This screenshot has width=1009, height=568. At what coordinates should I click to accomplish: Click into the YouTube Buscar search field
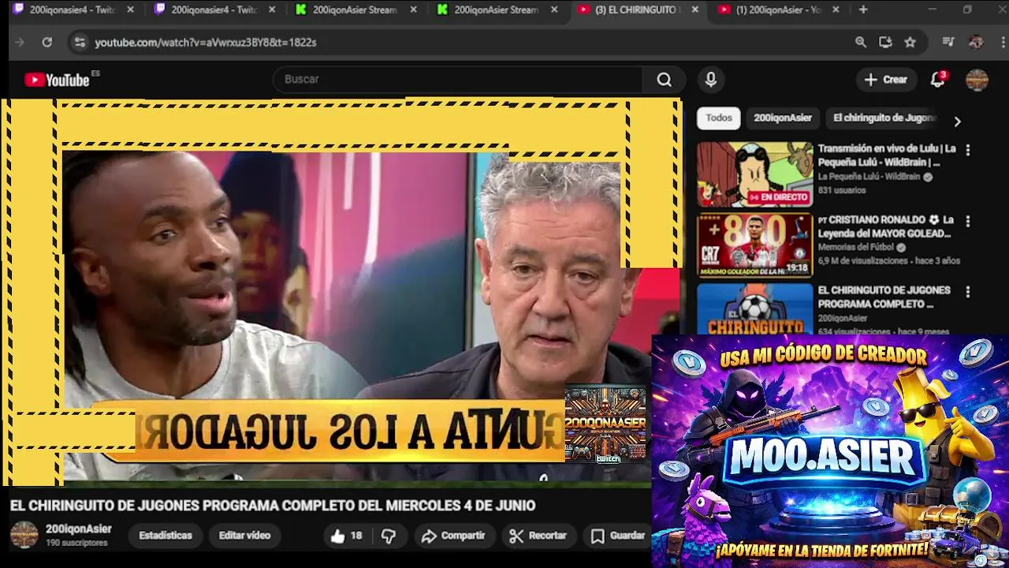(457, 80)
